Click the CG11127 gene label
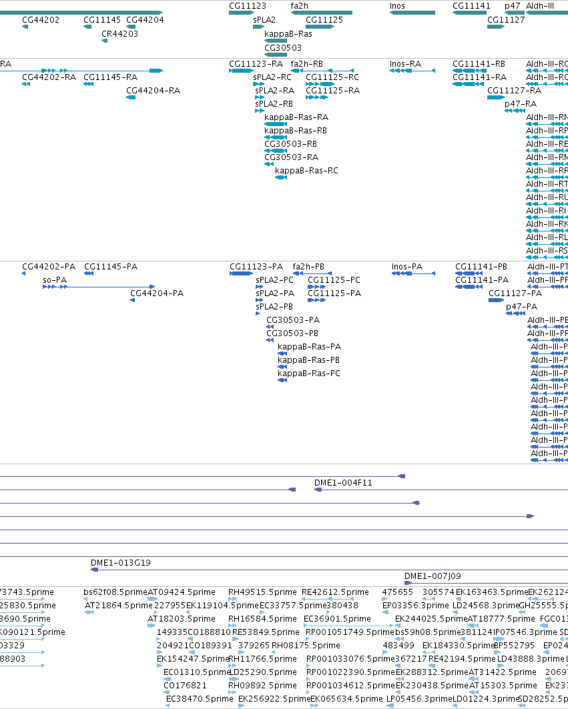 pos(506,20)
